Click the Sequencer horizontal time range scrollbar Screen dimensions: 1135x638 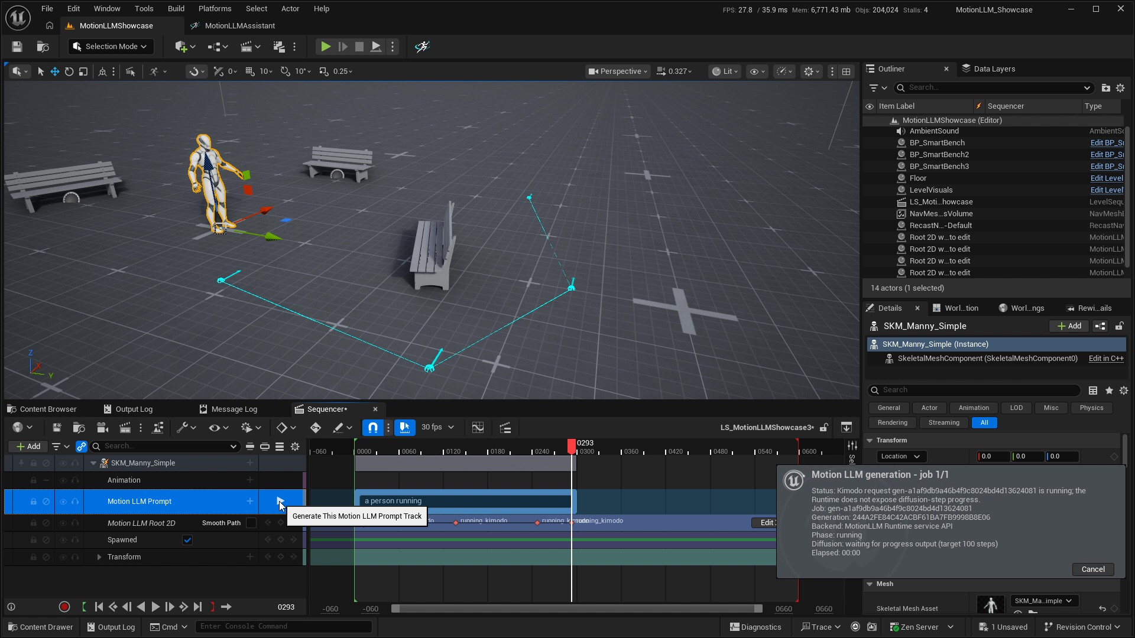(576, 609)
